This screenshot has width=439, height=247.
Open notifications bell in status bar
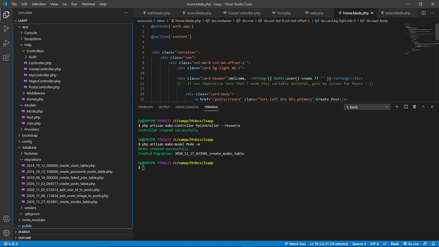(x=433, y=244)
